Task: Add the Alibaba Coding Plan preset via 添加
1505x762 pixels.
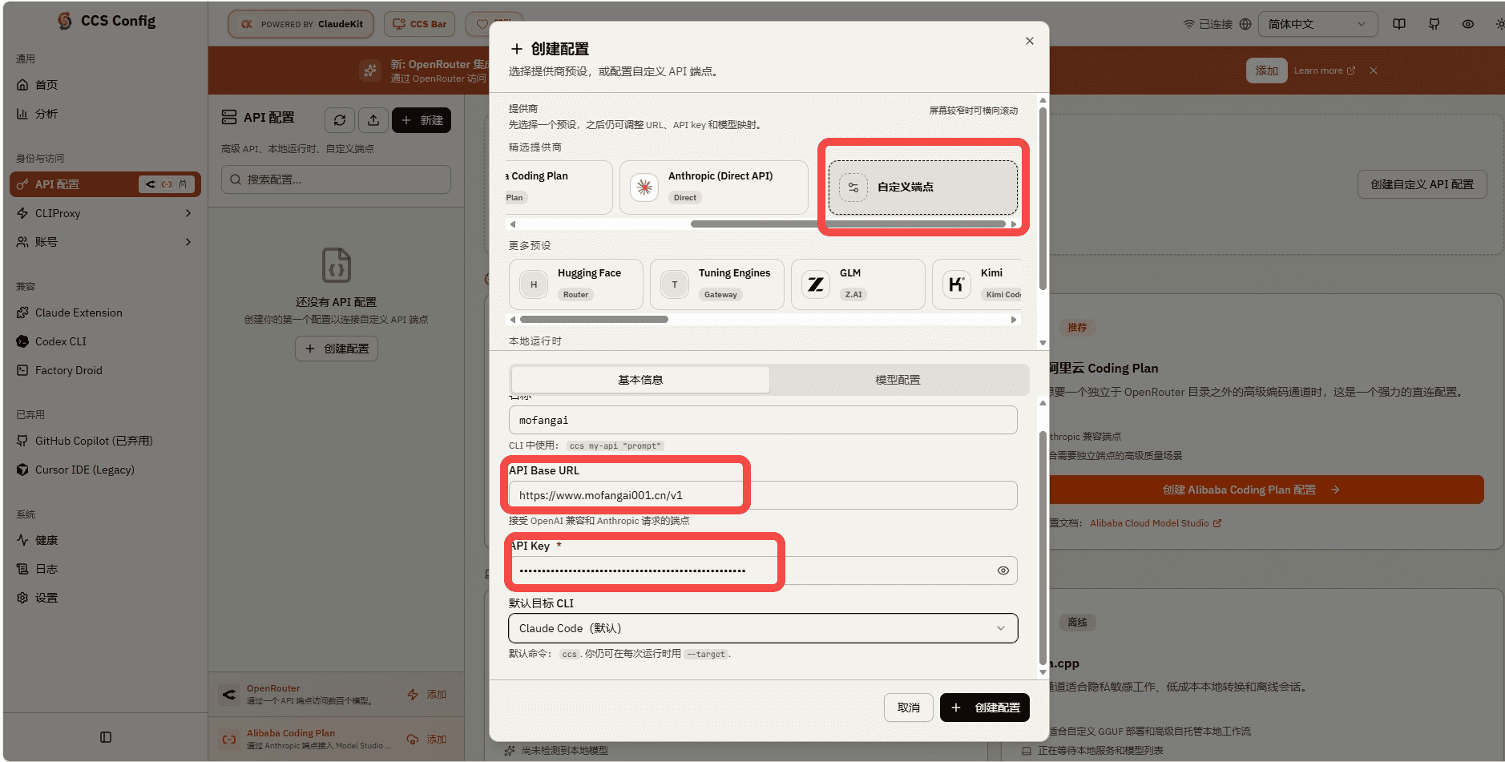Action: pyautogui.click(x=427, y=740)
